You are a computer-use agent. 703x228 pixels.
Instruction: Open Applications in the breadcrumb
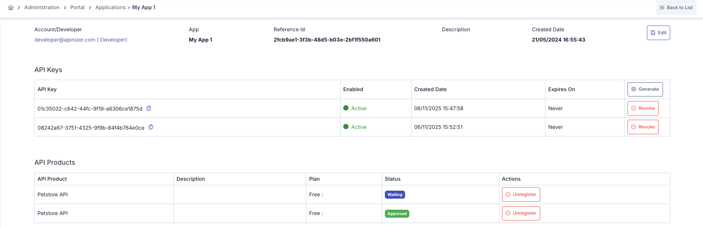click(110, 8)
